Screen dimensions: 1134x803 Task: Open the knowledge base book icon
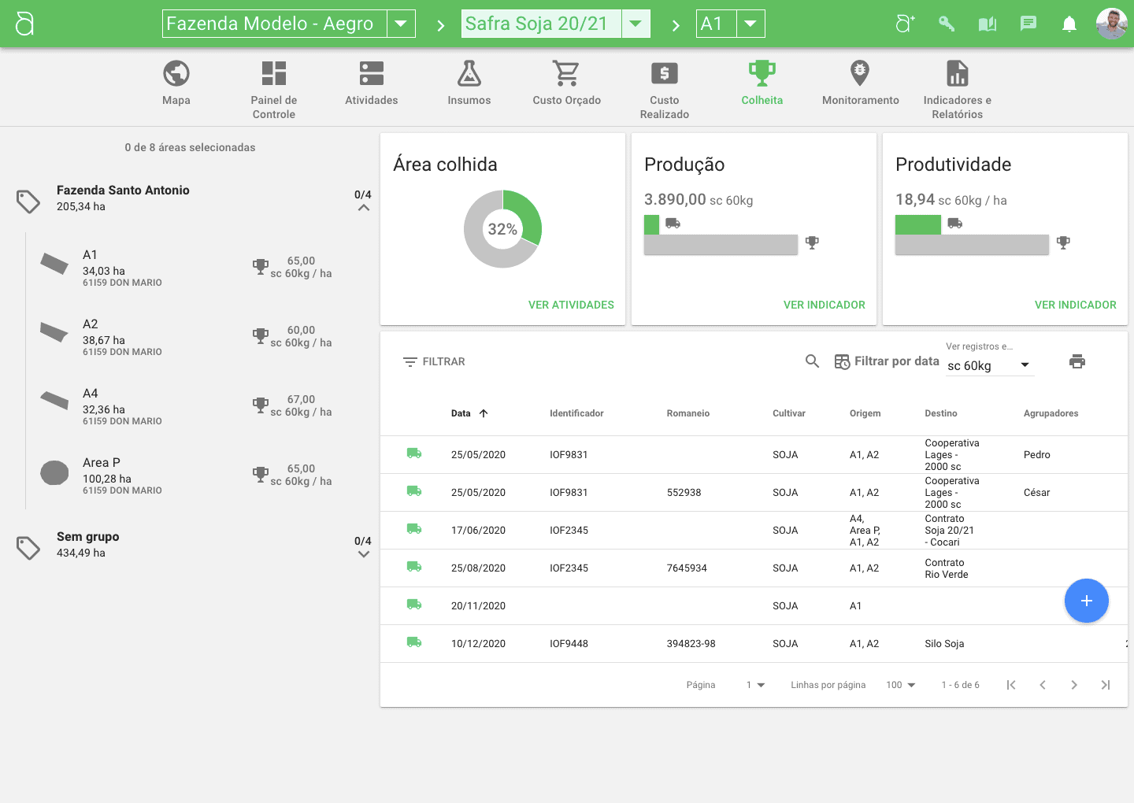(987, 24)
